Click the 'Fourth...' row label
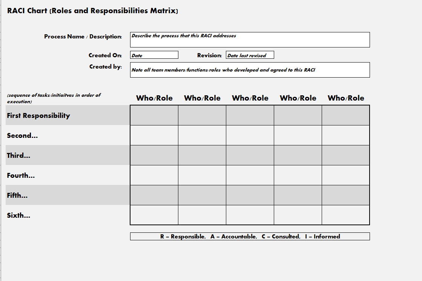The width and height of the screenshot is (422, 281). click(x=21, y=175)
